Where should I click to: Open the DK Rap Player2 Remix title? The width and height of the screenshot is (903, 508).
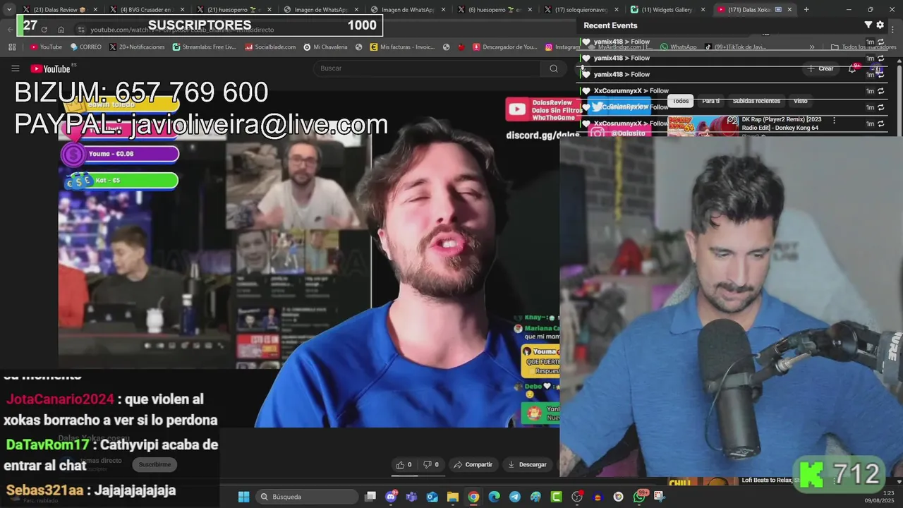(782, 123)
